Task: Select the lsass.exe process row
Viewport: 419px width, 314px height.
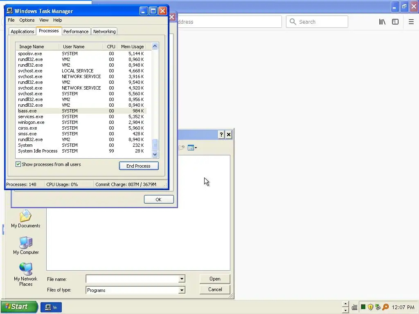Action: coord(81,111)
